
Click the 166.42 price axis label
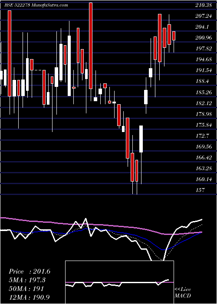coord(204,157)
